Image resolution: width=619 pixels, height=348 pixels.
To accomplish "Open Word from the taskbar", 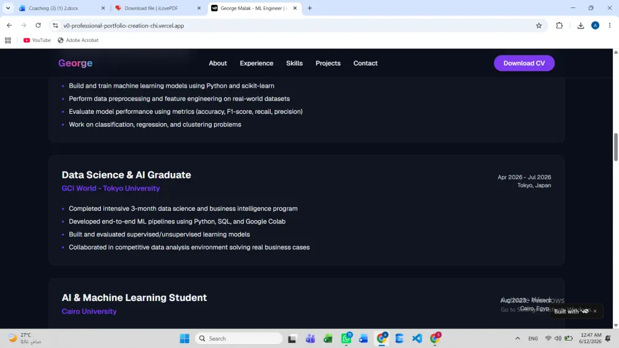I will 363,339.
